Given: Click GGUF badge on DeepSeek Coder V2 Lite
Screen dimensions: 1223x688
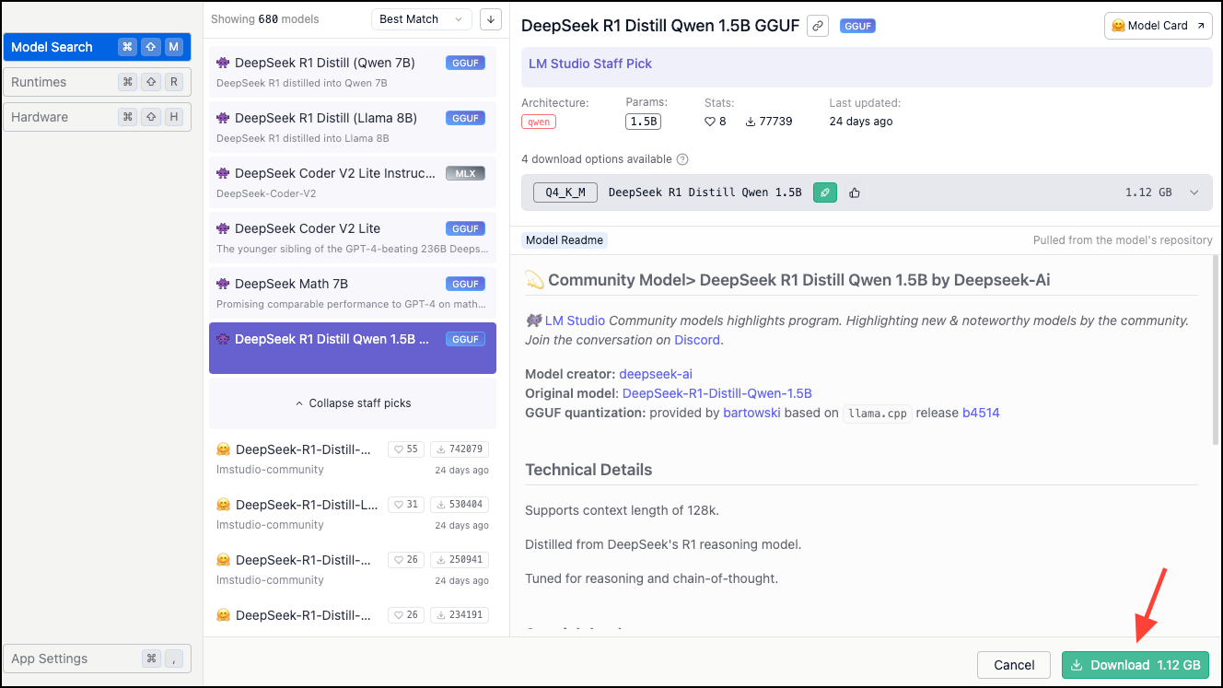Looking at the screenshot, I should pos(465,228).
